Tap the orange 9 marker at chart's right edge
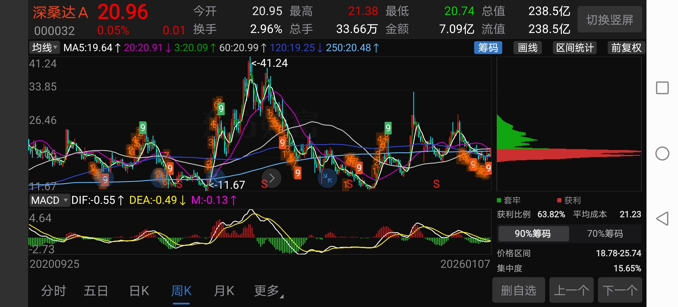This screenshot has width=678, height=307. coord(488,168)
